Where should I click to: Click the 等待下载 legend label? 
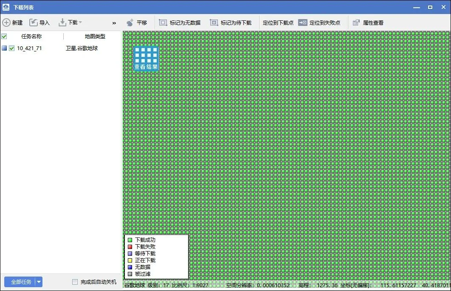coord(145,254)
